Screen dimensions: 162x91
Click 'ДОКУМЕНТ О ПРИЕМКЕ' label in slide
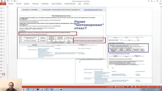(30, 10)
